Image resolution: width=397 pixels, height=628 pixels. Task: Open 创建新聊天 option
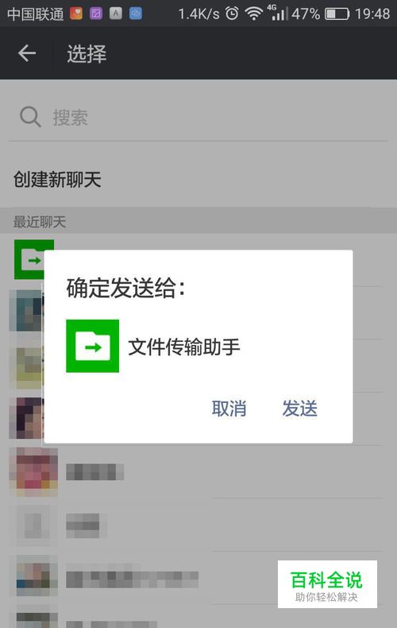[57, 179]
